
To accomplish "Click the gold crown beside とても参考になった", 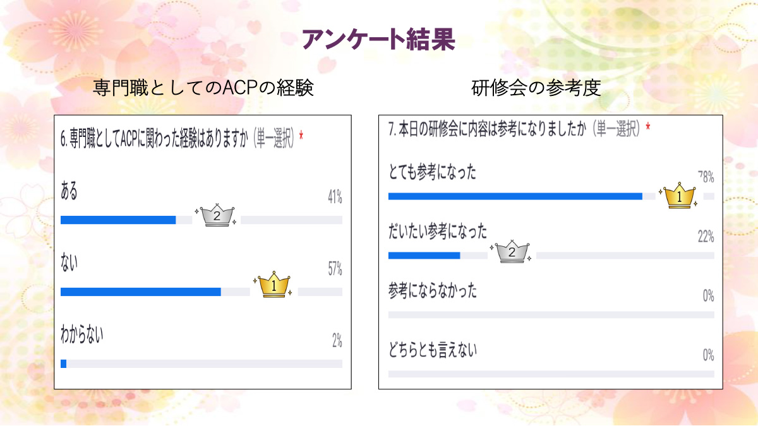I will point(678,196).
